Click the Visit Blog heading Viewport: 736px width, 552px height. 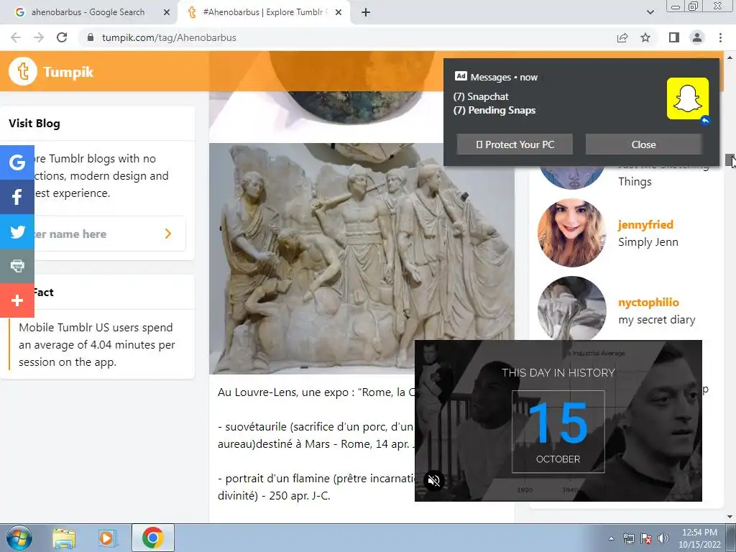[34, 124]
